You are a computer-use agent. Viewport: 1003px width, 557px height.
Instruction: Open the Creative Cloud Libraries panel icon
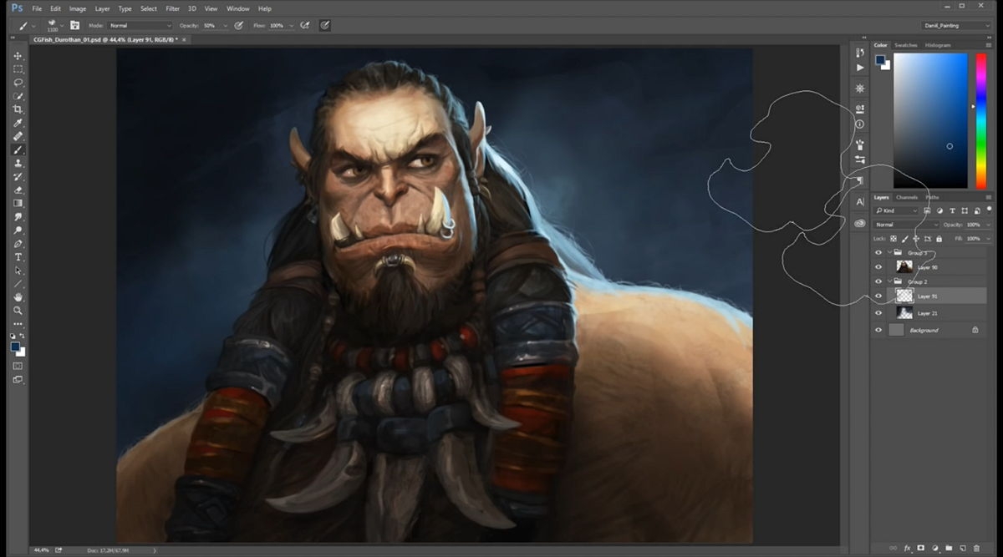[860, 224]
